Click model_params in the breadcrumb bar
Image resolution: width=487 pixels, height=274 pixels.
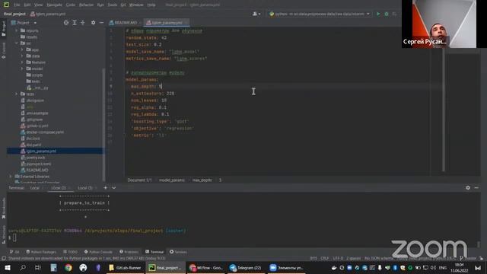click(172, 180)
